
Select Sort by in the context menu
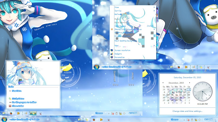coord(118,11)
